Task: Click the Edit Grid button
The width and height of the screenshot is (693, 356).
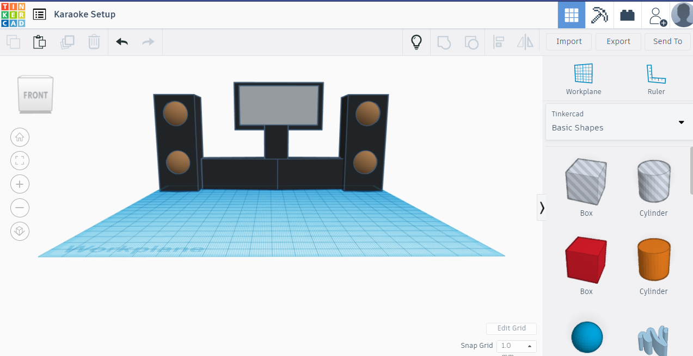Action: coord(511,328)
